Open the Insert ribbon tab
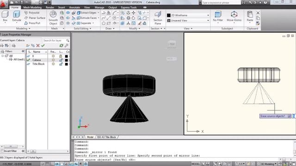The image size is (296, 166). click(x=62, y=7)
